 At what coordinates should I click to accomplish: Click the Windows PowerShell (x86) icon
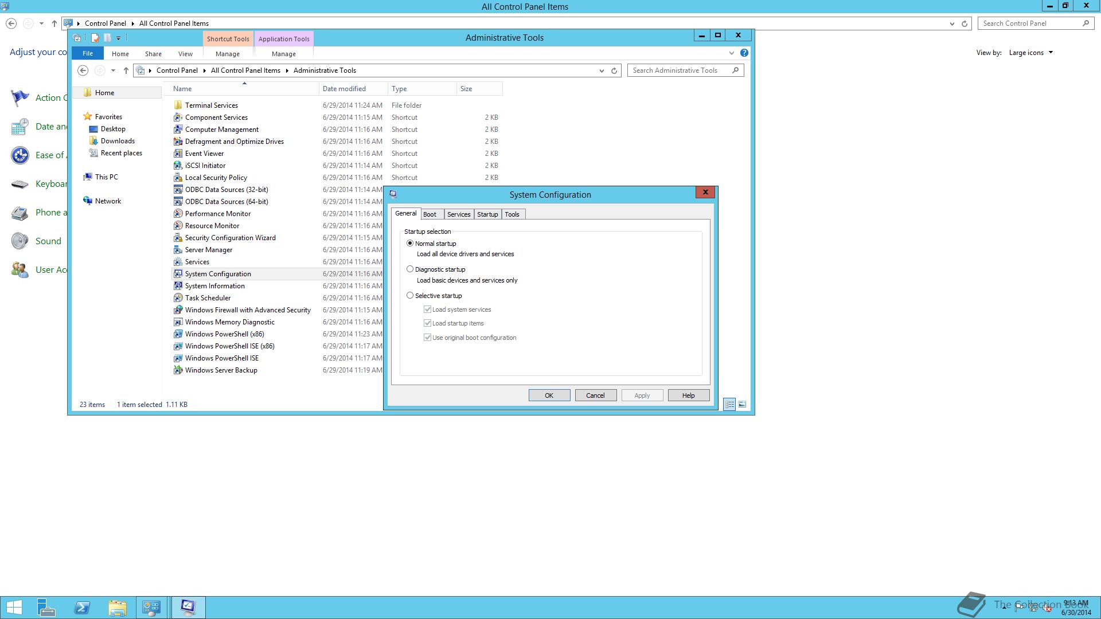tap(178, 334)
